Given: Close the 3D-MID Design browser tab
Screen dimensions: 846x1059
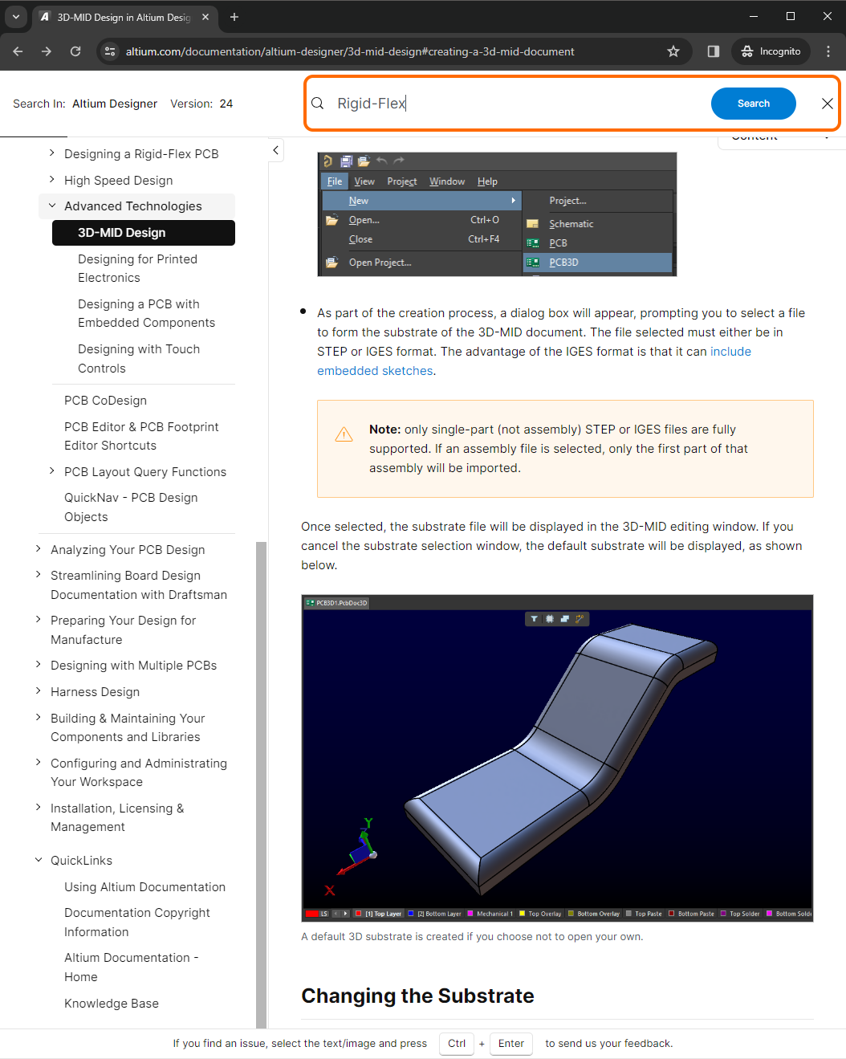Looking at the screenshot, I should [205, 17].
